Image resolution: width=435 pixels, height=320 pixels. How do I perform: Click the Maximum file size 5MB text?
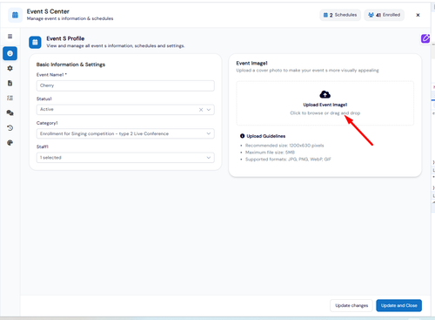point(270,153)
